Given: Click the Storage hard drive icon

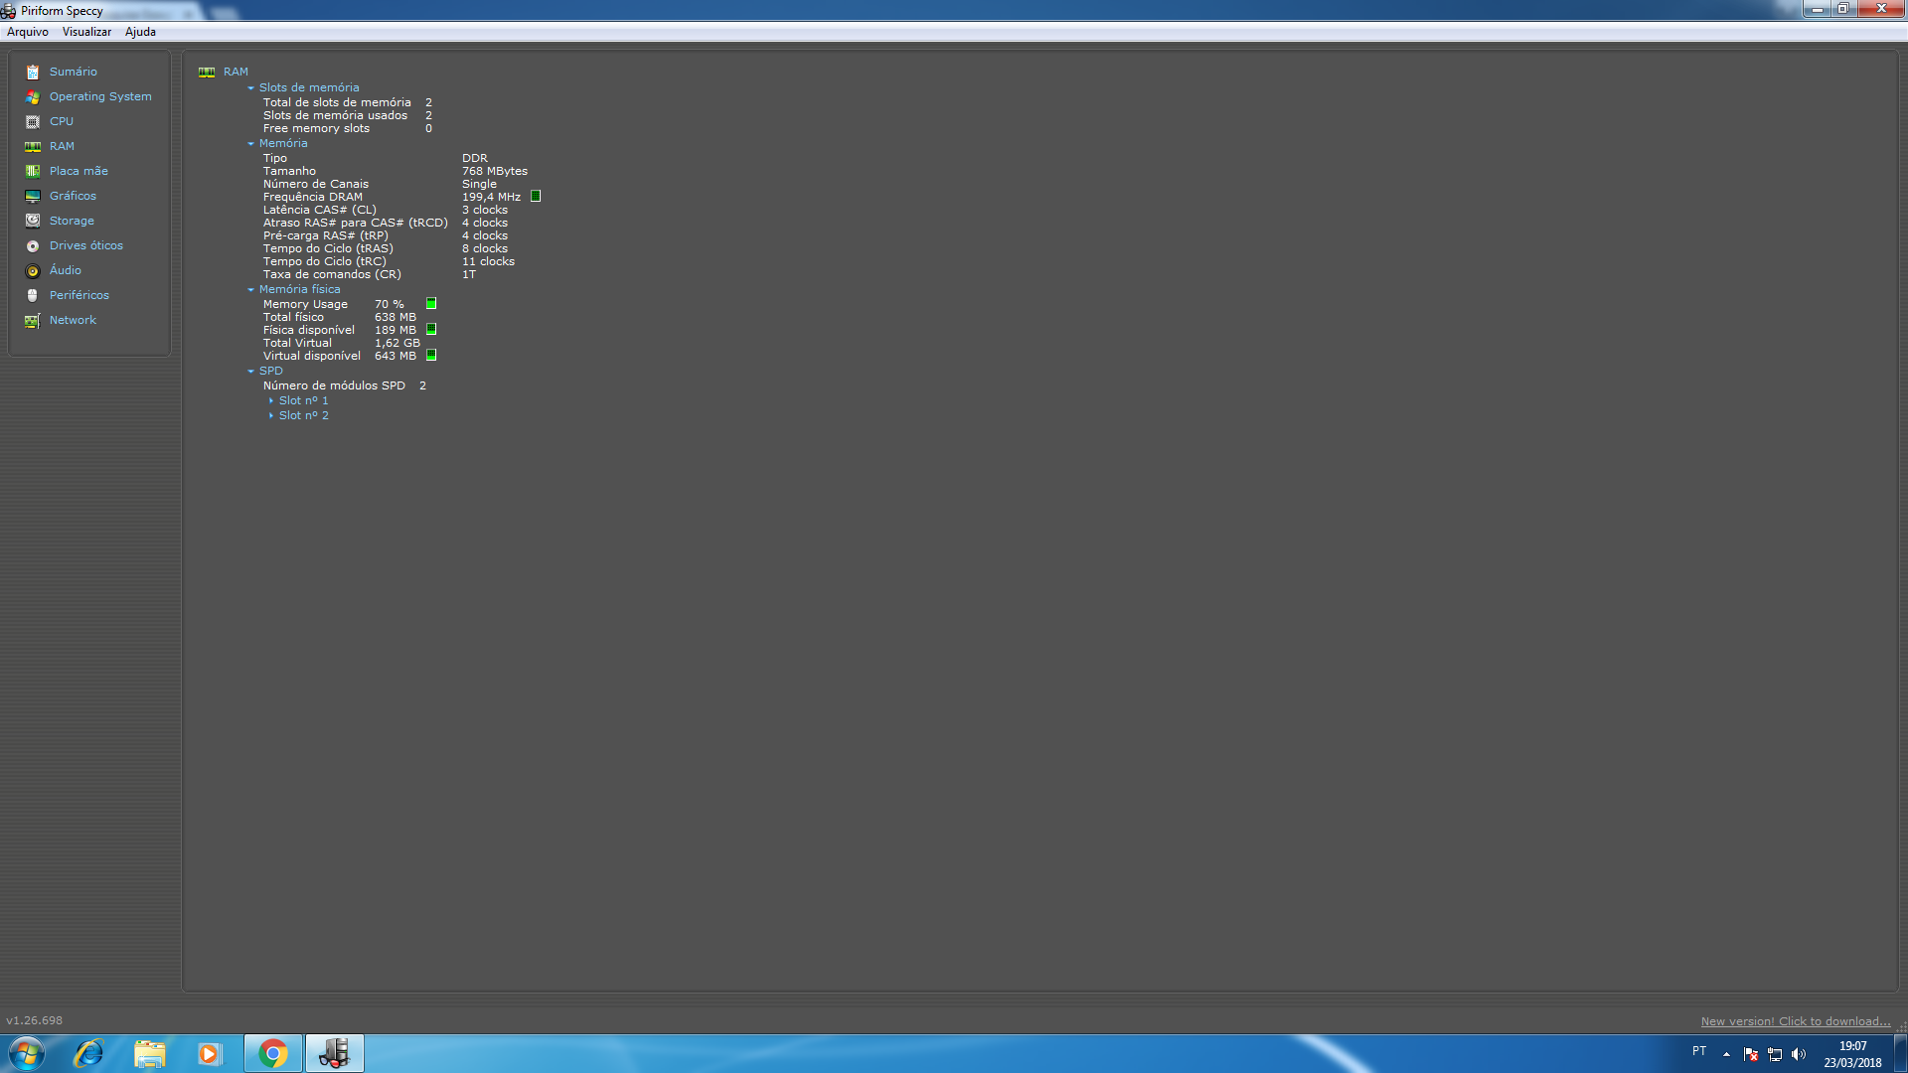Looking at the screenshot, I should pos(33,221).
